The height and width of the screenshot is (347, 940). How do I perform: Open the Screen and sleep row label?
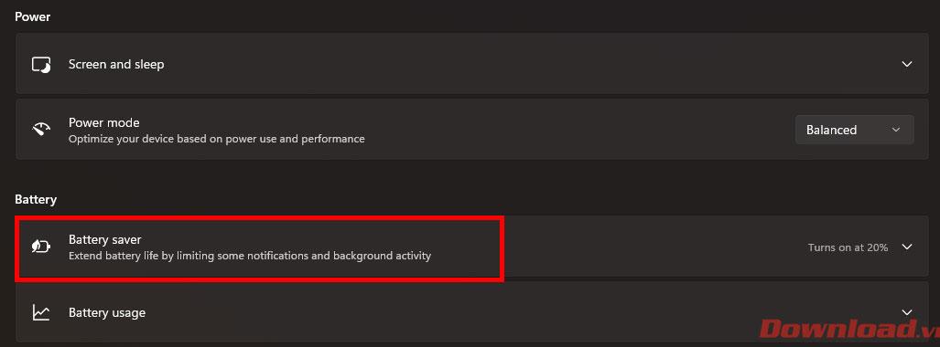[116, 64]
